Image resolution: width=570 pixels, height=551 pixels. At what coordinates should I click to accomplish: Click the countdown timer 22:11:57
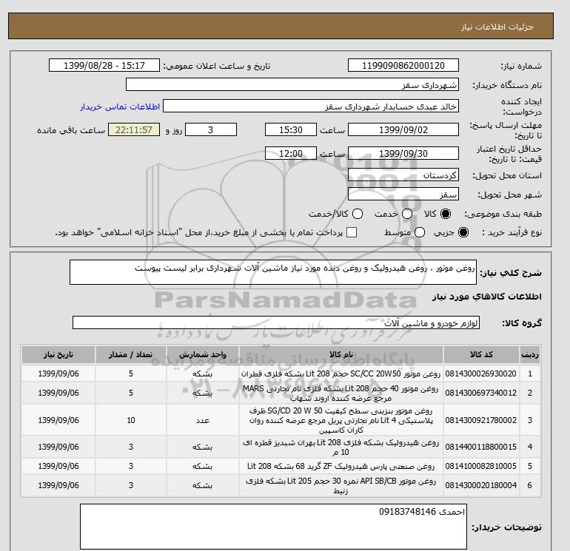(x=134, y=129)
